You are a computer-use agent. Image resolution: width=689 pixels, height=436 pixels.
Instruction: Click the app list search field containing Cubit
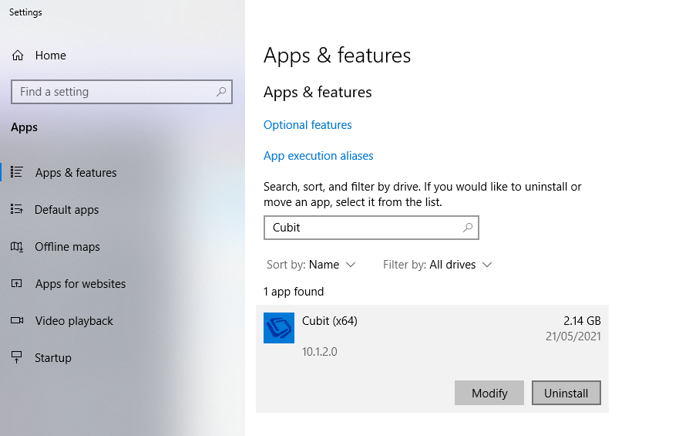(371, 228)
